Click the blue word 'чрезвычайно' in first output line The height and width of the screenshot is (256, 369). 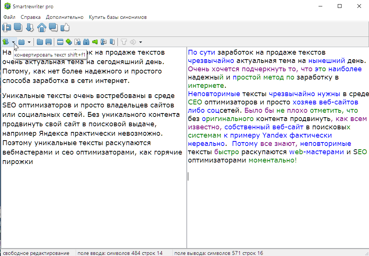coord(211,61)
